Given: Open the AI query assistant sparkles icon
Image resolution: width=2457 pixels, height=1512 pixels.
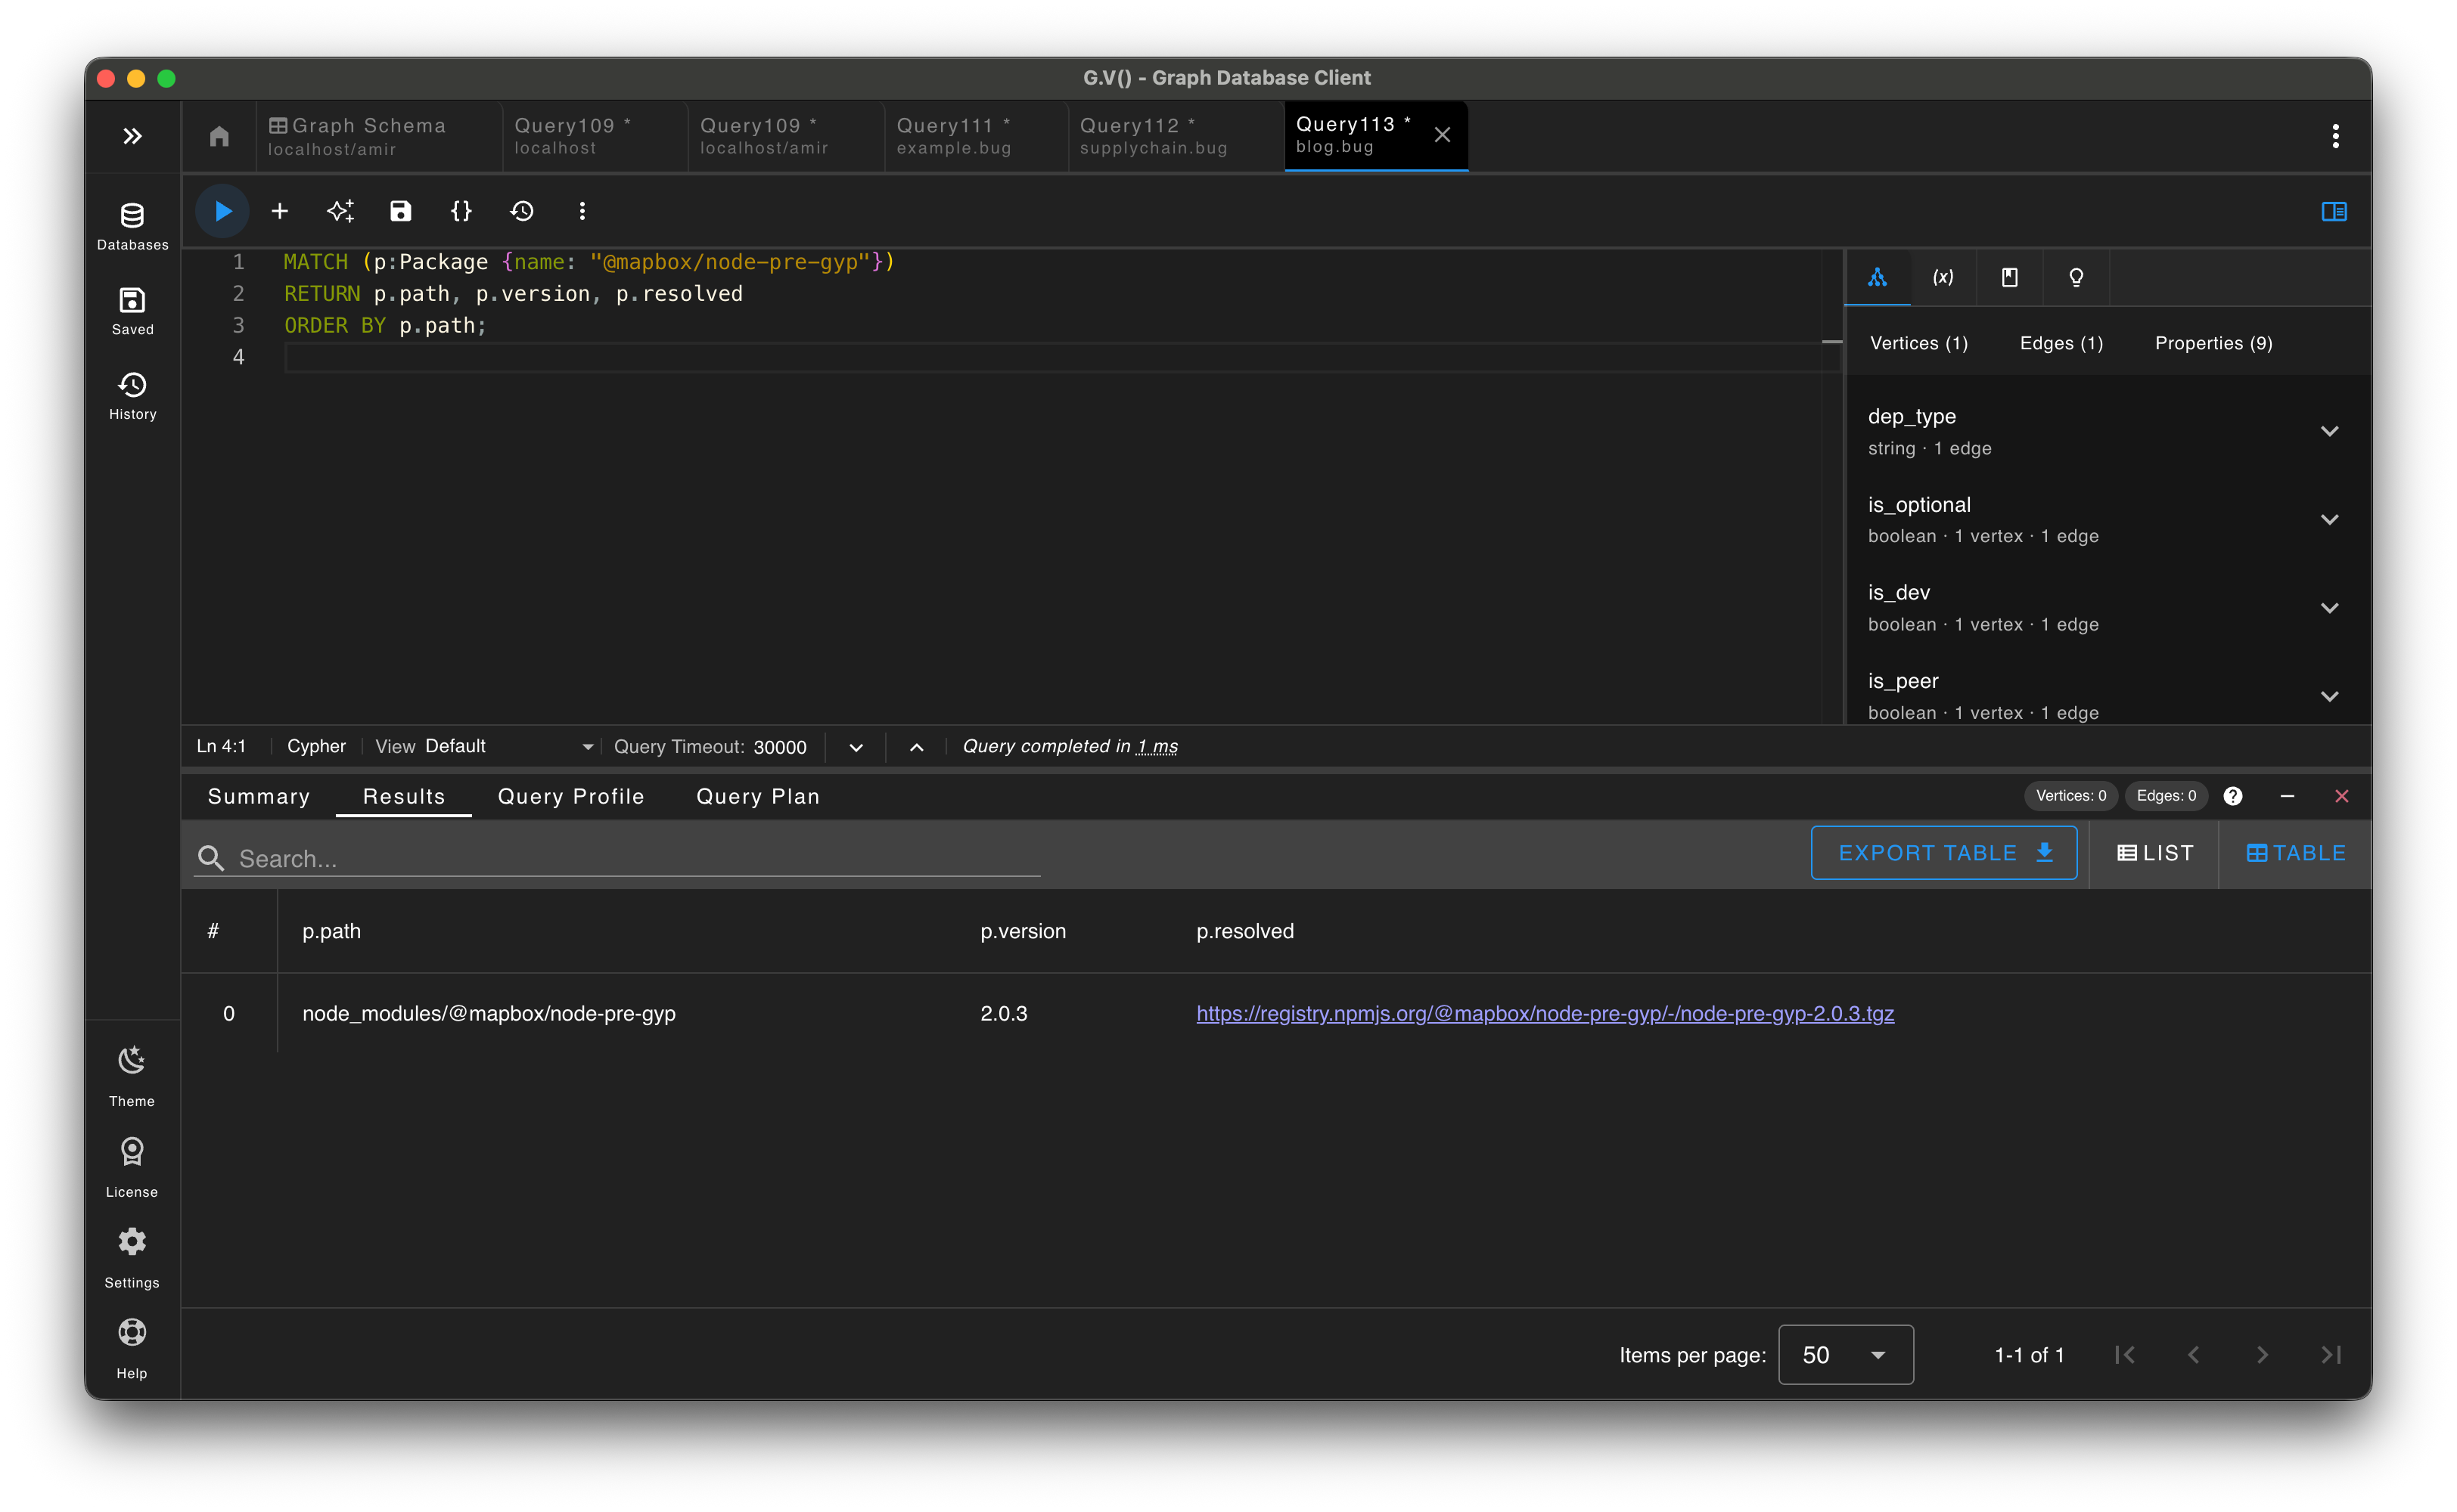Looking at the screenshot, I should pyautogui.click(x=340, y=211).
